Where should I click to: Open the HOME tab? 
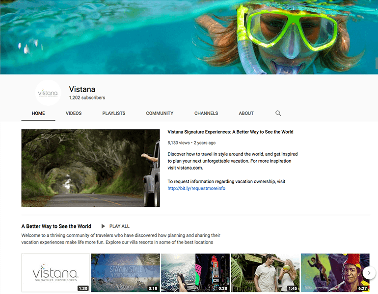[38, 113]
